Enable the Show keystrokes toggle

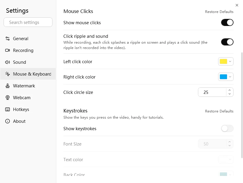click(x=227, y=128)
